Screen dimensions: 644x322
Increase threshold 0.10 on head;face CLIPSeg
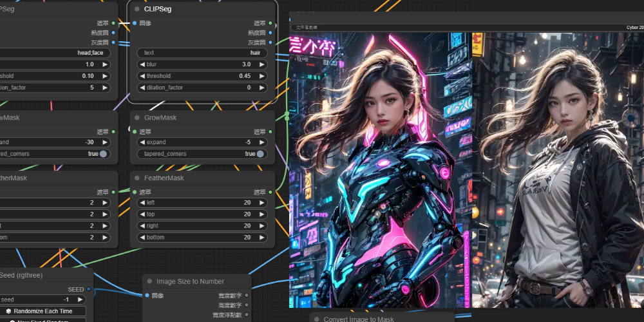coord(105,76)
